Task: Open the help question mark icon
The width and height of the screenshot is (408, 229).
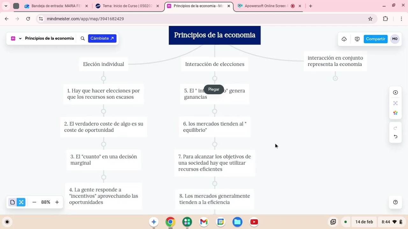Action: (x=395, y=202)
